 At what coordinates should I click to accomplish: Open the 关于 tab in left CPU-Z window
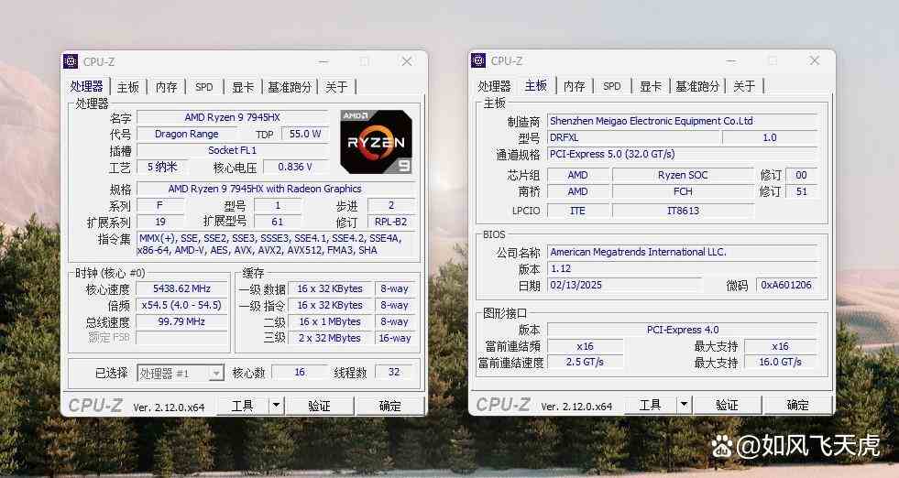(x=336, y=87)
